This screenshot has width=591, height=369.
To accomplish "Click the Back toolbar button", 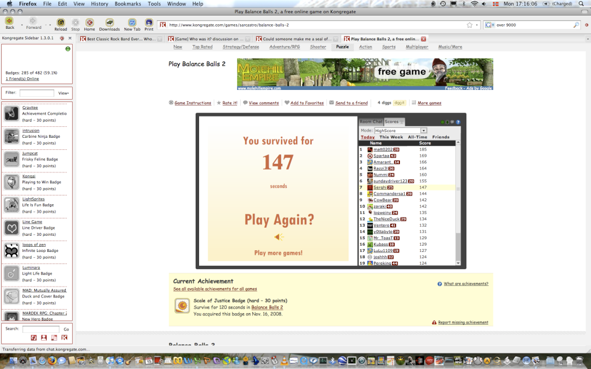I will coord(10,22).
